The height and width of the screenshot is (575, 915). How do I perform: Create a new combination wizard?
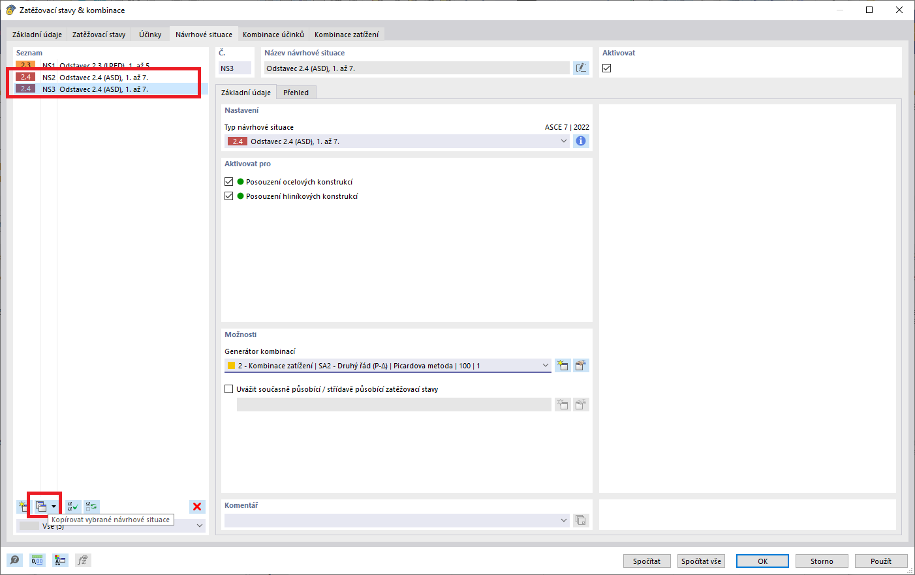coord(563,365)
